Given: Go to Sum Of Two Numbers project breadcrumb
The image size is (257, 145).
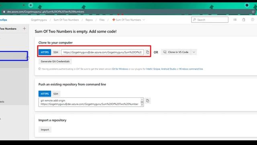Looking at the screenshot, I should point(66,20).
